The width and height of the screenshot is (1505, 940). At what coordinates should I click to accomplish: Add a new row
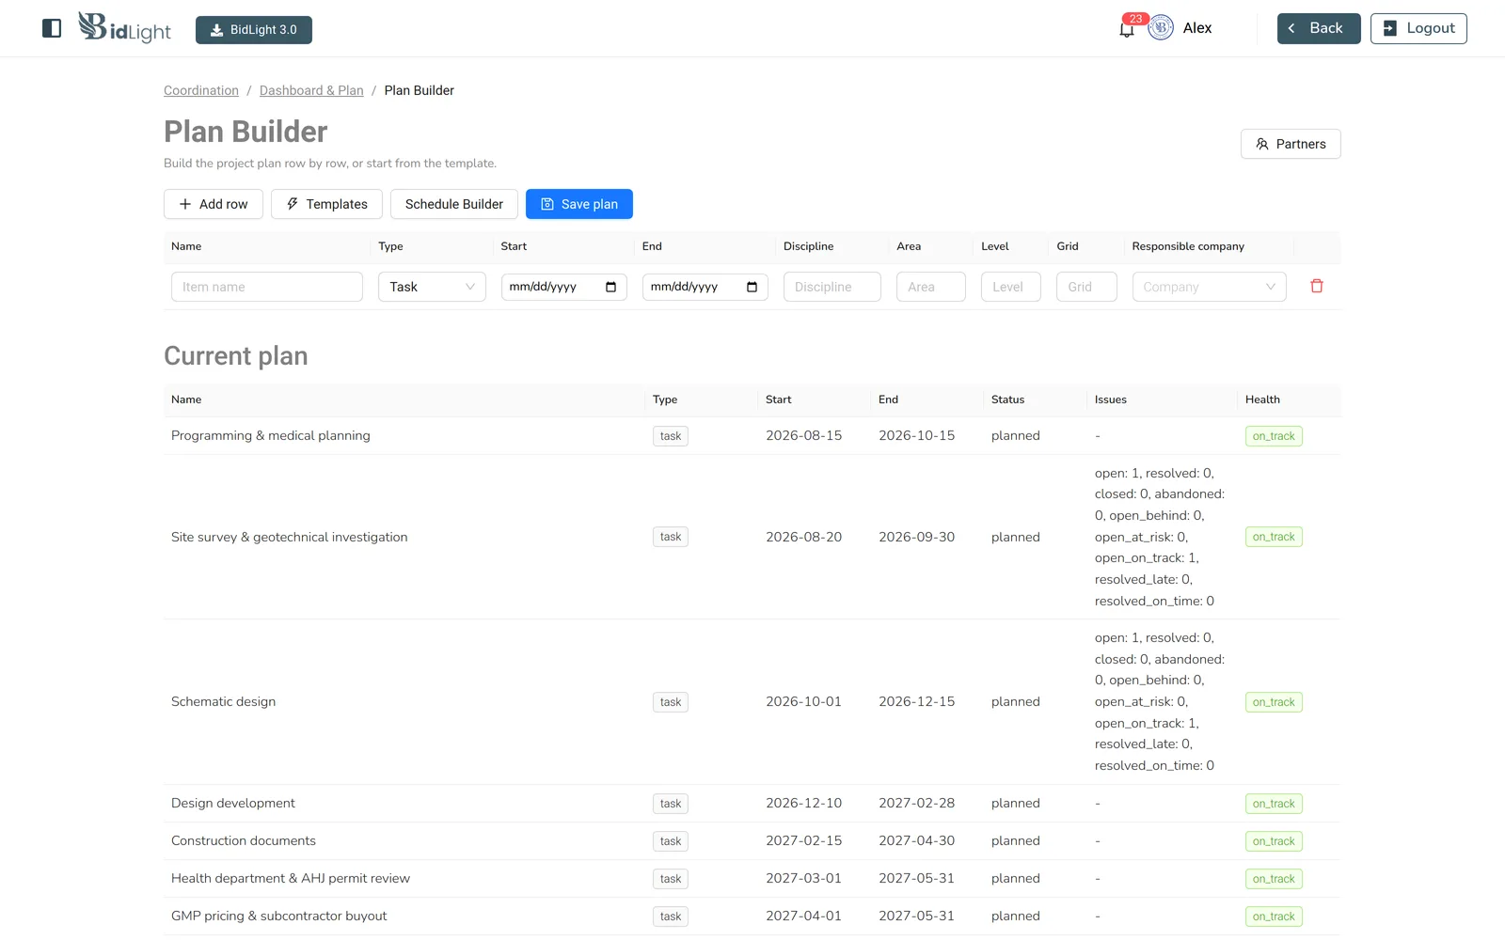(214, 204)
